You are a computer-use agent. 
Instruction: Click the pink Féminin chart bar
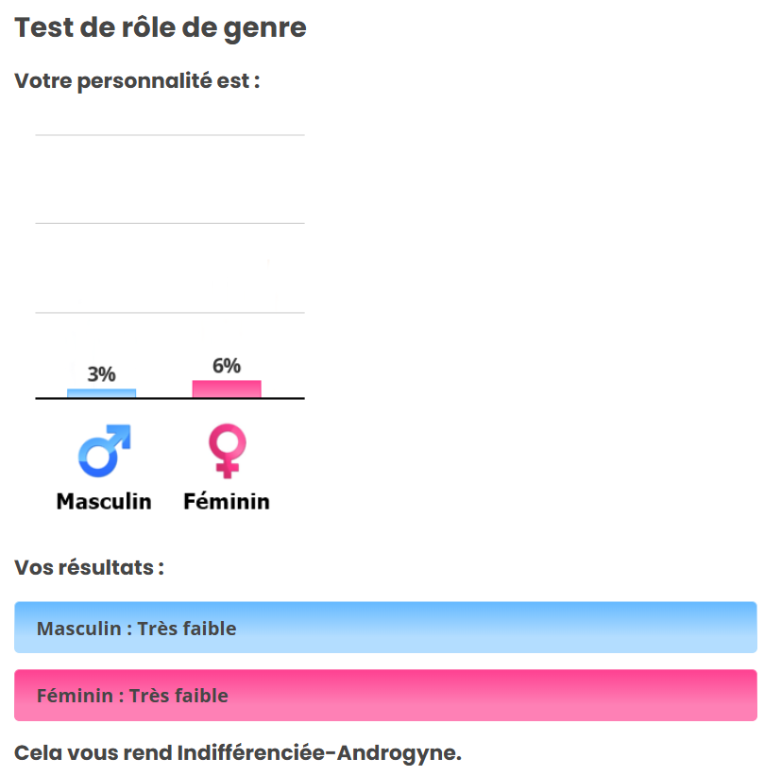coord(227,388)
